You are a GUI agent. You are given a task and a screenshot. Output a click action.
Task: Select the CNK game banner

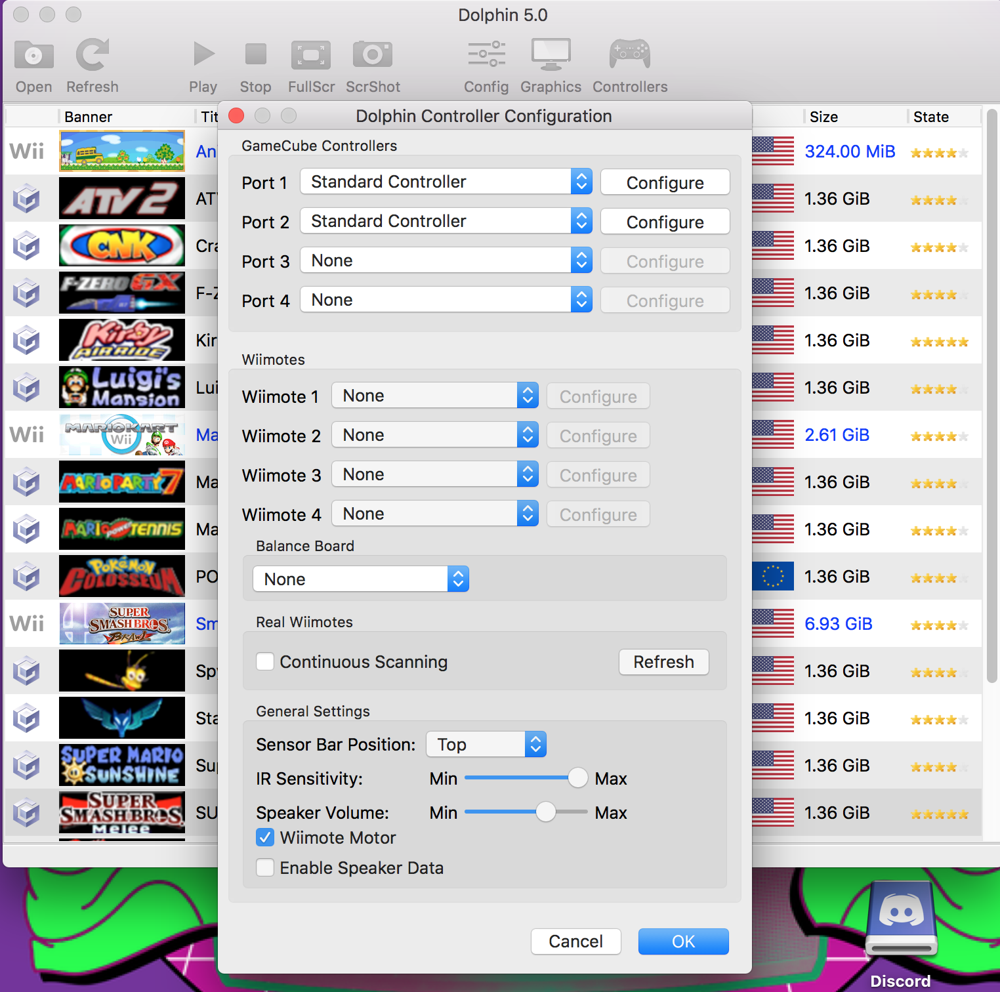coord(122,245)
